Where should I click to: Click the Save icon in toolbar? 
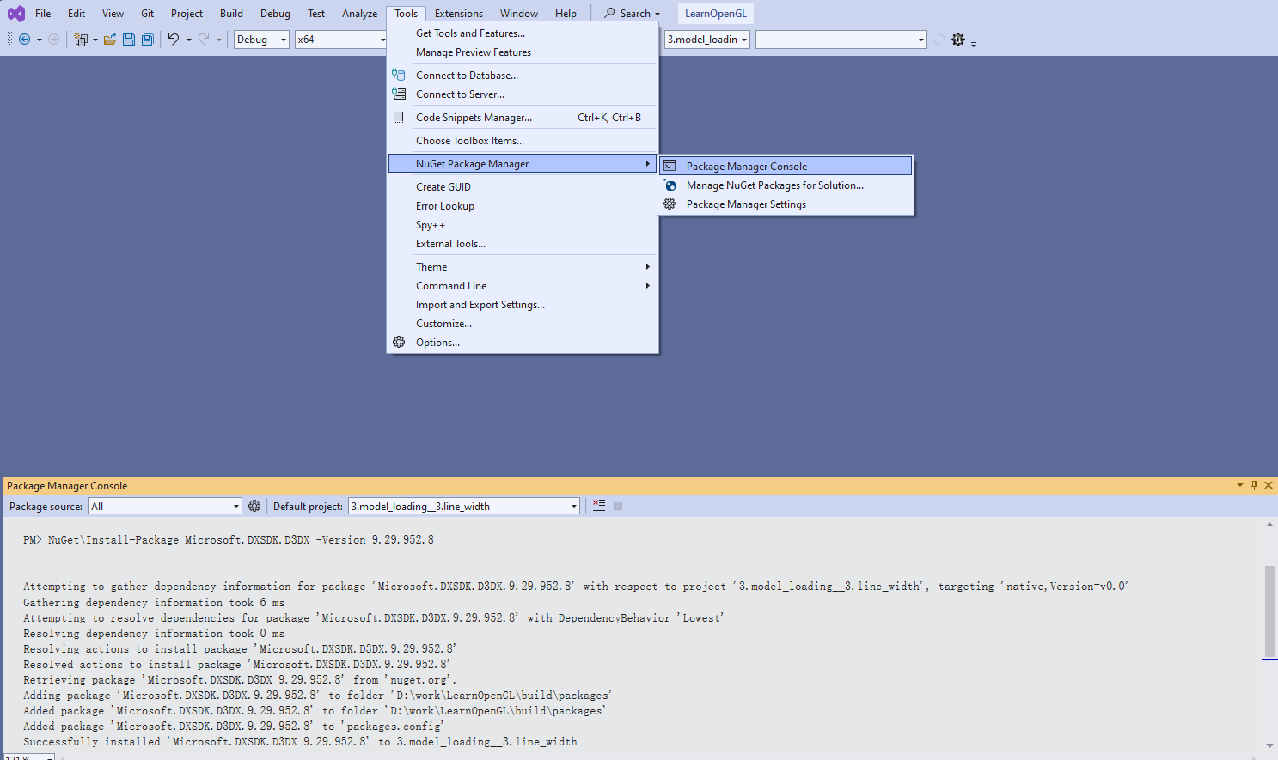point(129,40)
